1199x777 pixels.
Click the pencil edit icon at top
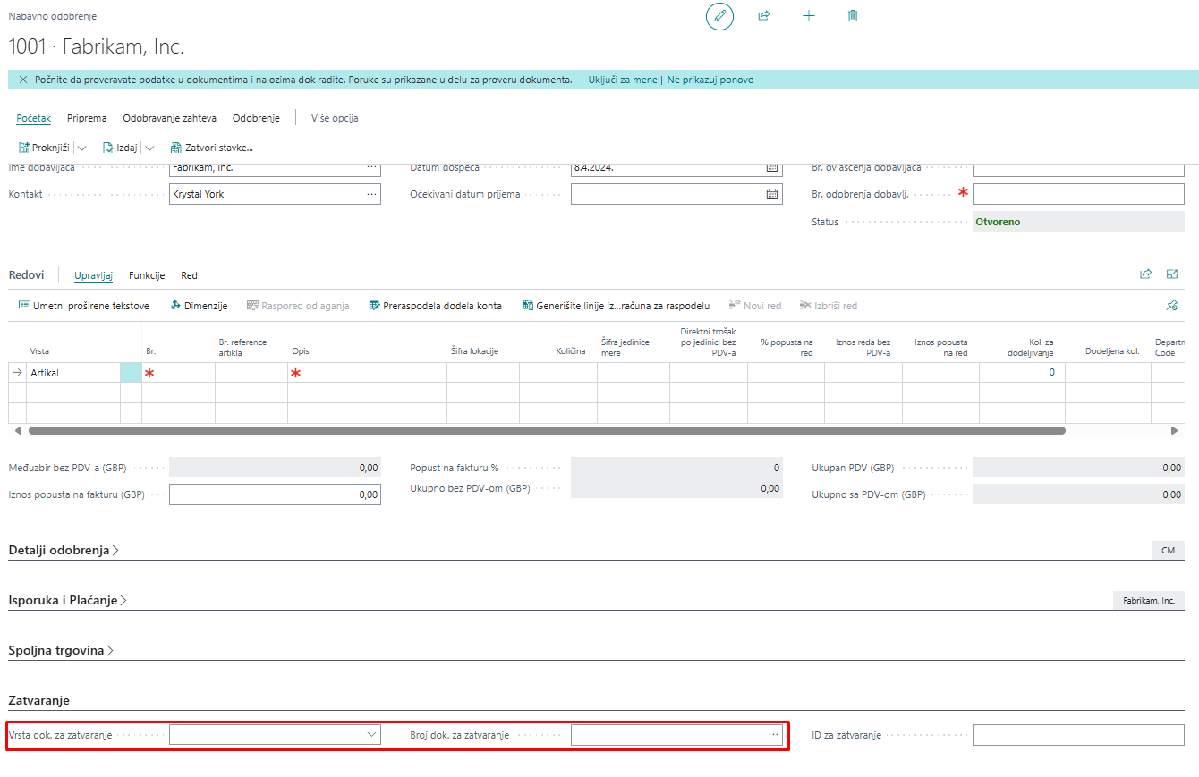coord(719,16)
